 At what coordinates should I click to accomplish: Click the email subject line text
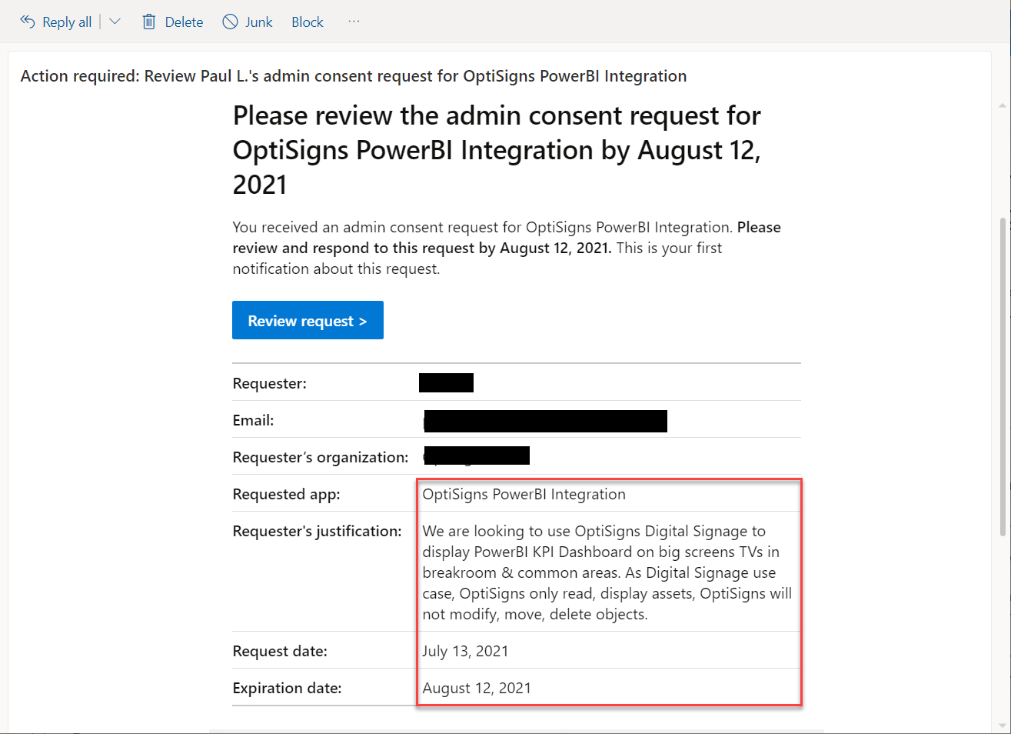pos(354,76)
